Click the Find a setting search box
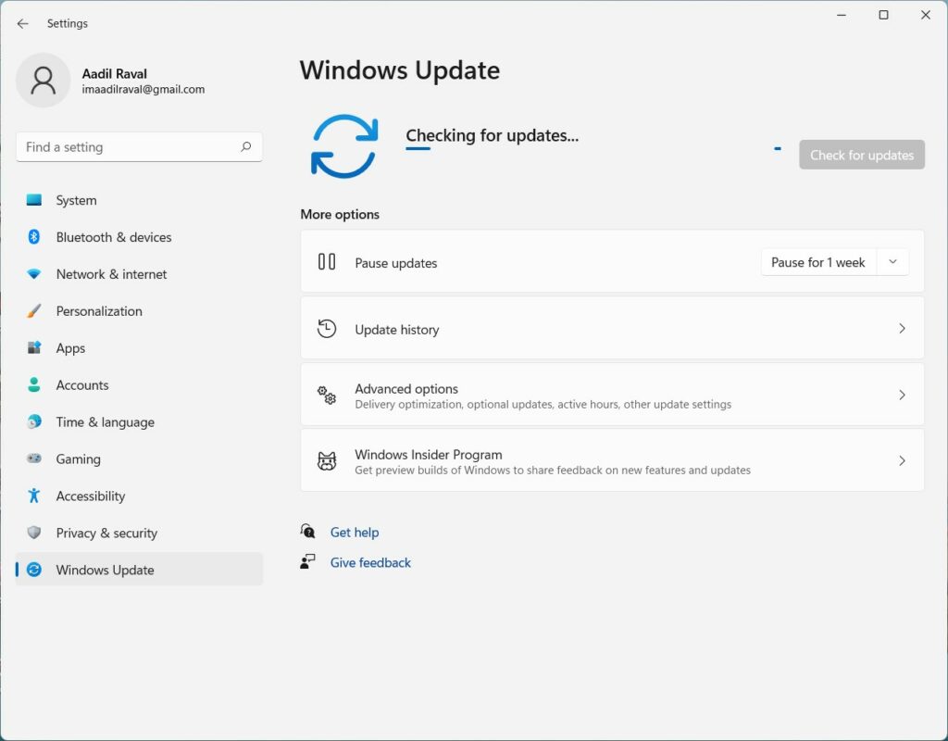 click(x=139, y=146)
